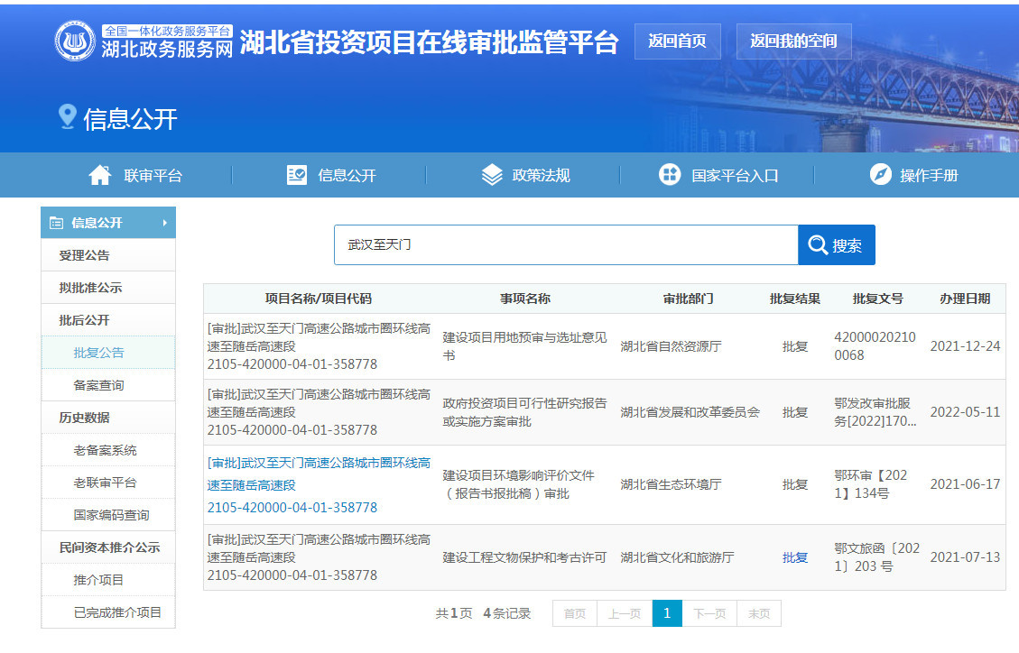
Task: Open 受理公告 in the sidebar
Action: click(x=84, y=255)
